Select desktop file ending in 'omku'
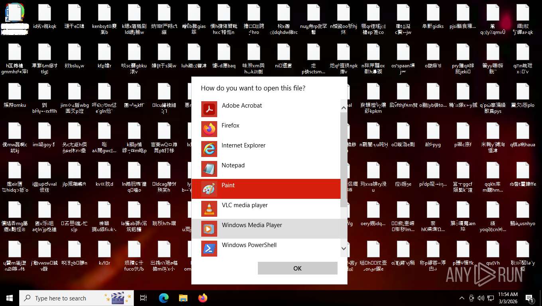Image resolution: width=542 pixels, height=306 pixels. 14,96
